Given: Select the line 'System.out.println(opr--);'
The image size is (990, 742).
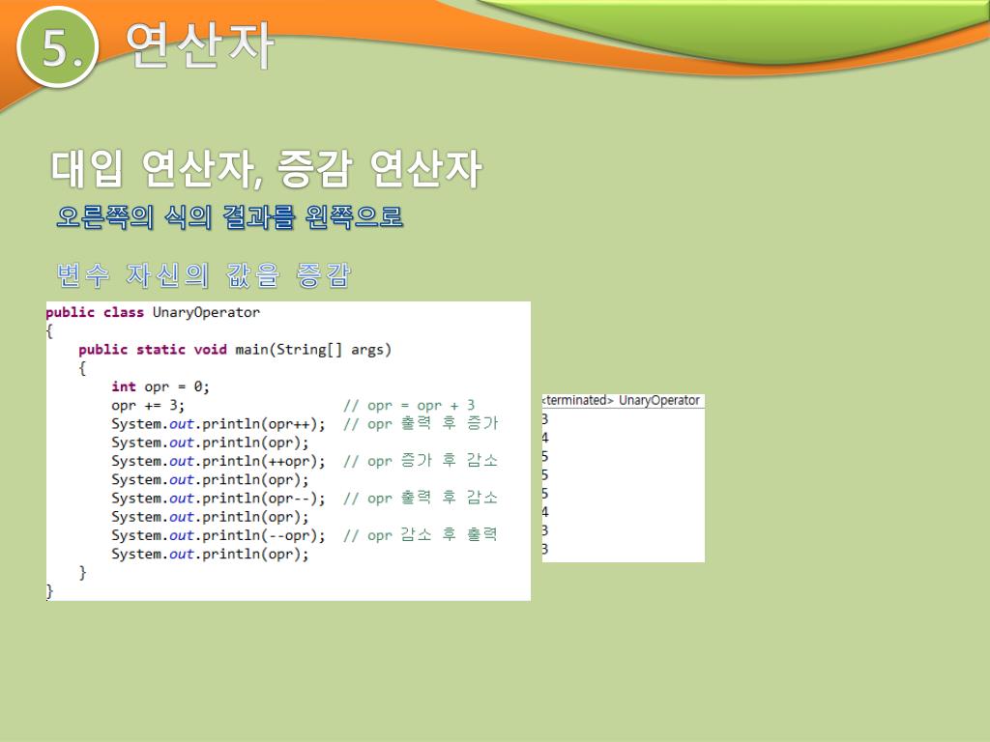Looking at the screenshot, I should click(218, 499).
